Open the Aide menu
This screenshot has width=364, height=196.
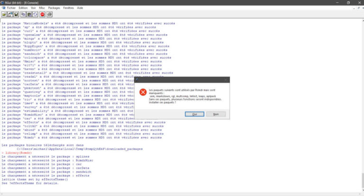point(80,8)
